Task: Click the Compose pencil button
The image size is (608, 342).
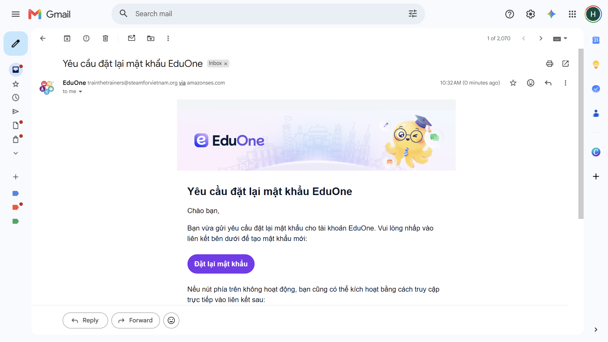Action: [16, 43]
